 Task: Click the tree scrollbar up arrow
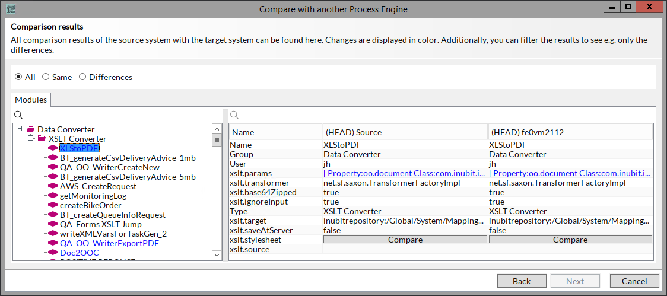pyautogui.click(x=217, y=129)
